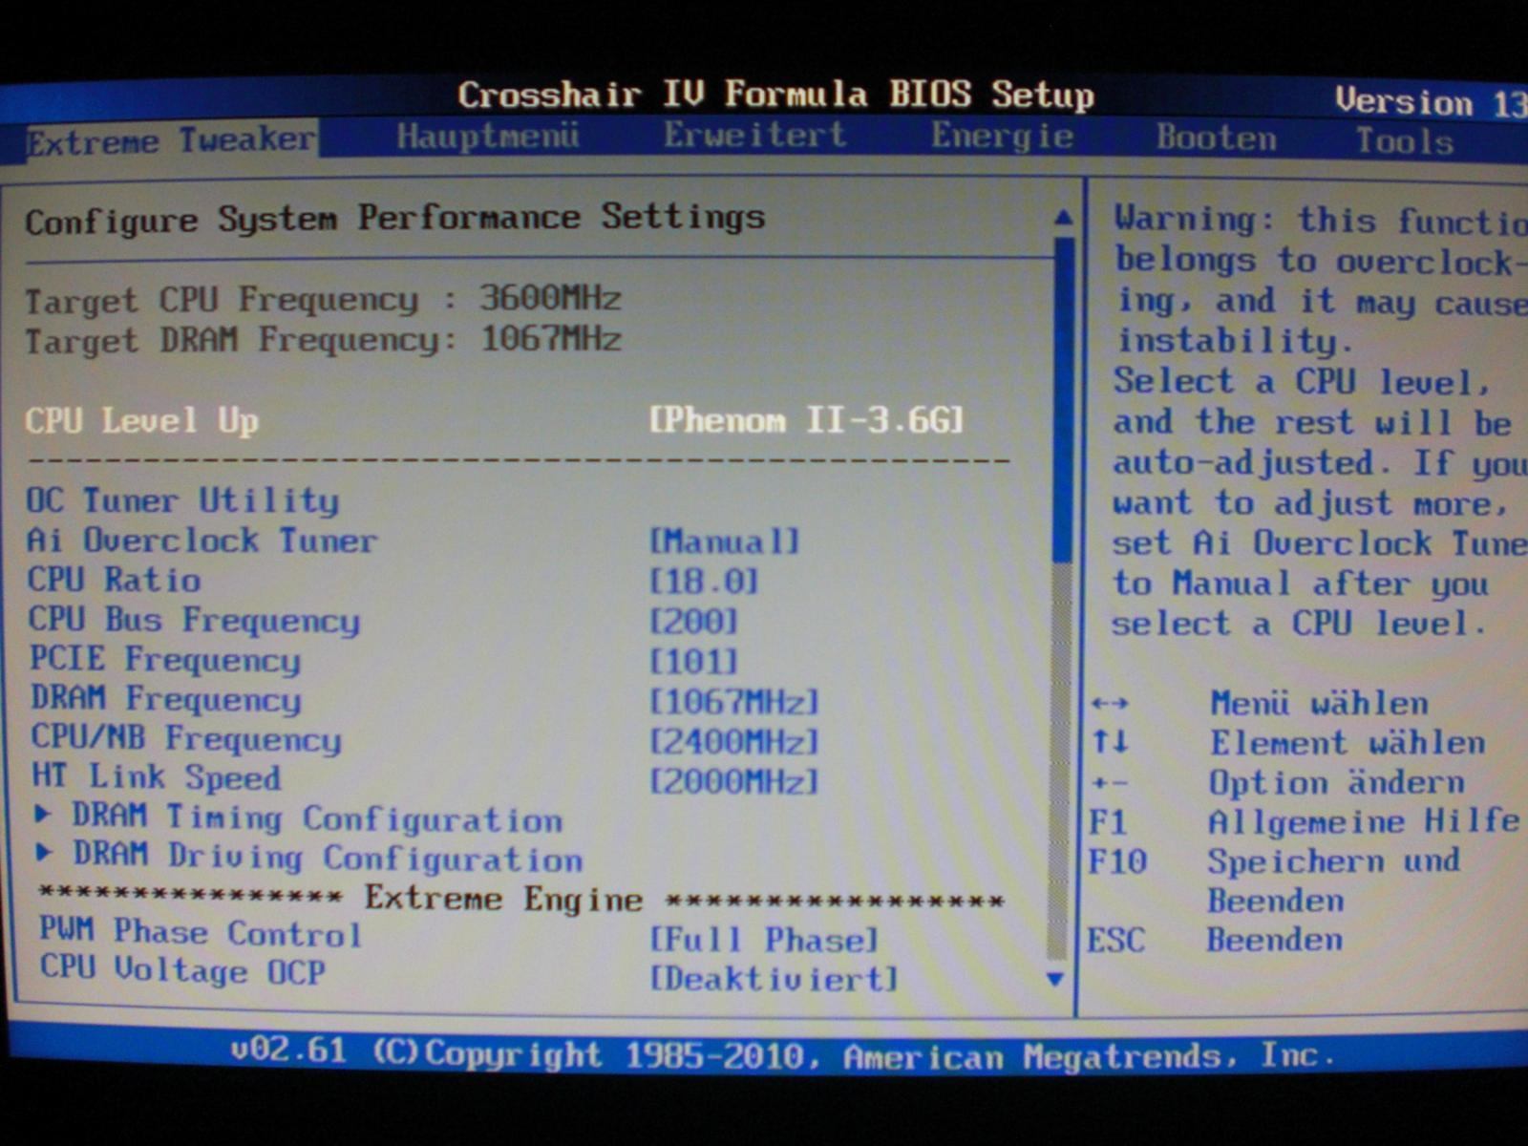Change DRAM Frequency 1067MHz option
This screenshot has width=1528, height=1146.
[733, 702]
